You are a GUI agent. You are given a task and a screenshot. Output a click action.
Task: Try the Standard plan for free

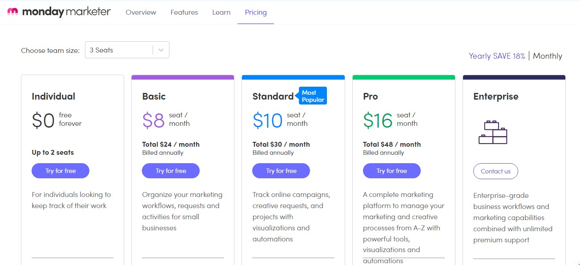pyautogui.click(x=281, y=171)
